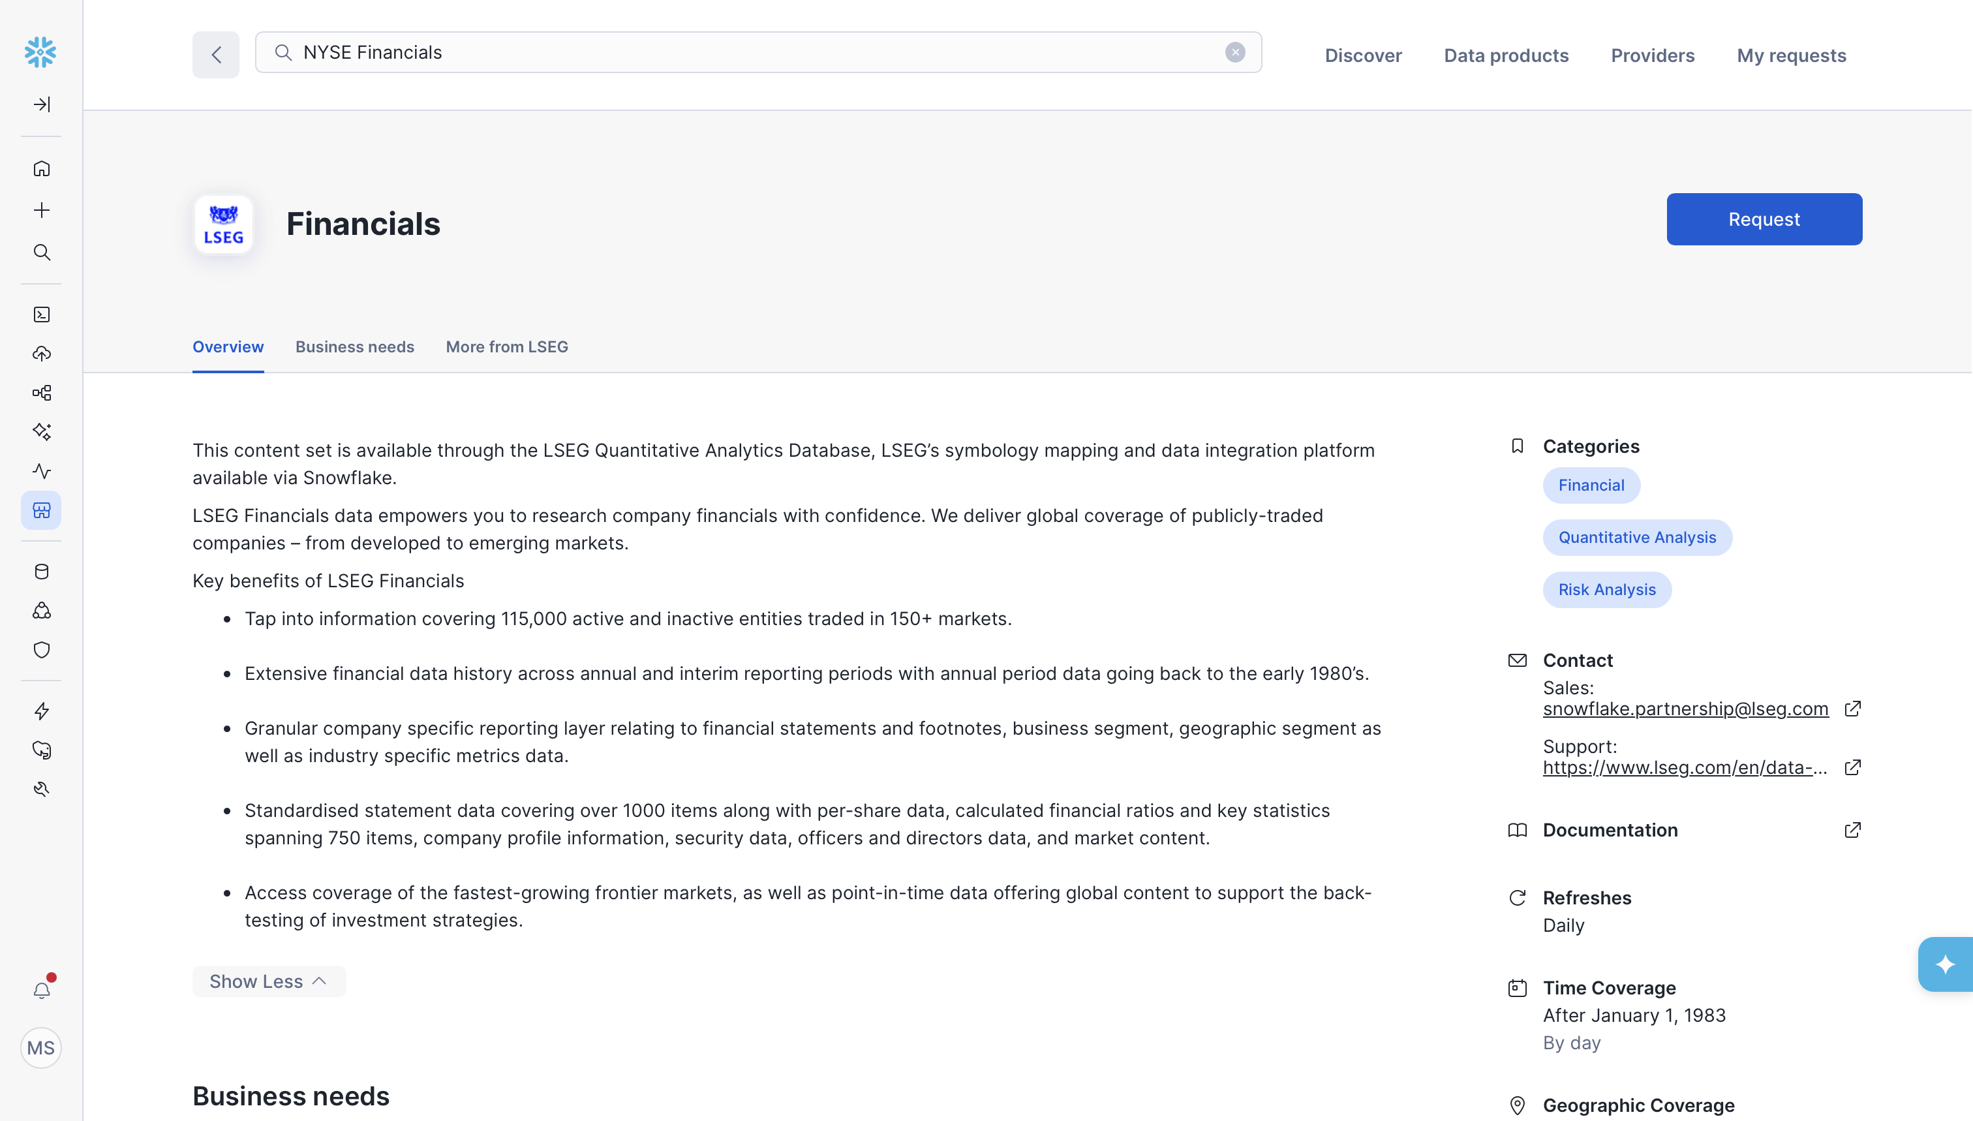
Task: Clear the NYSE Financials search text
Action: [x=1235, y=52]
